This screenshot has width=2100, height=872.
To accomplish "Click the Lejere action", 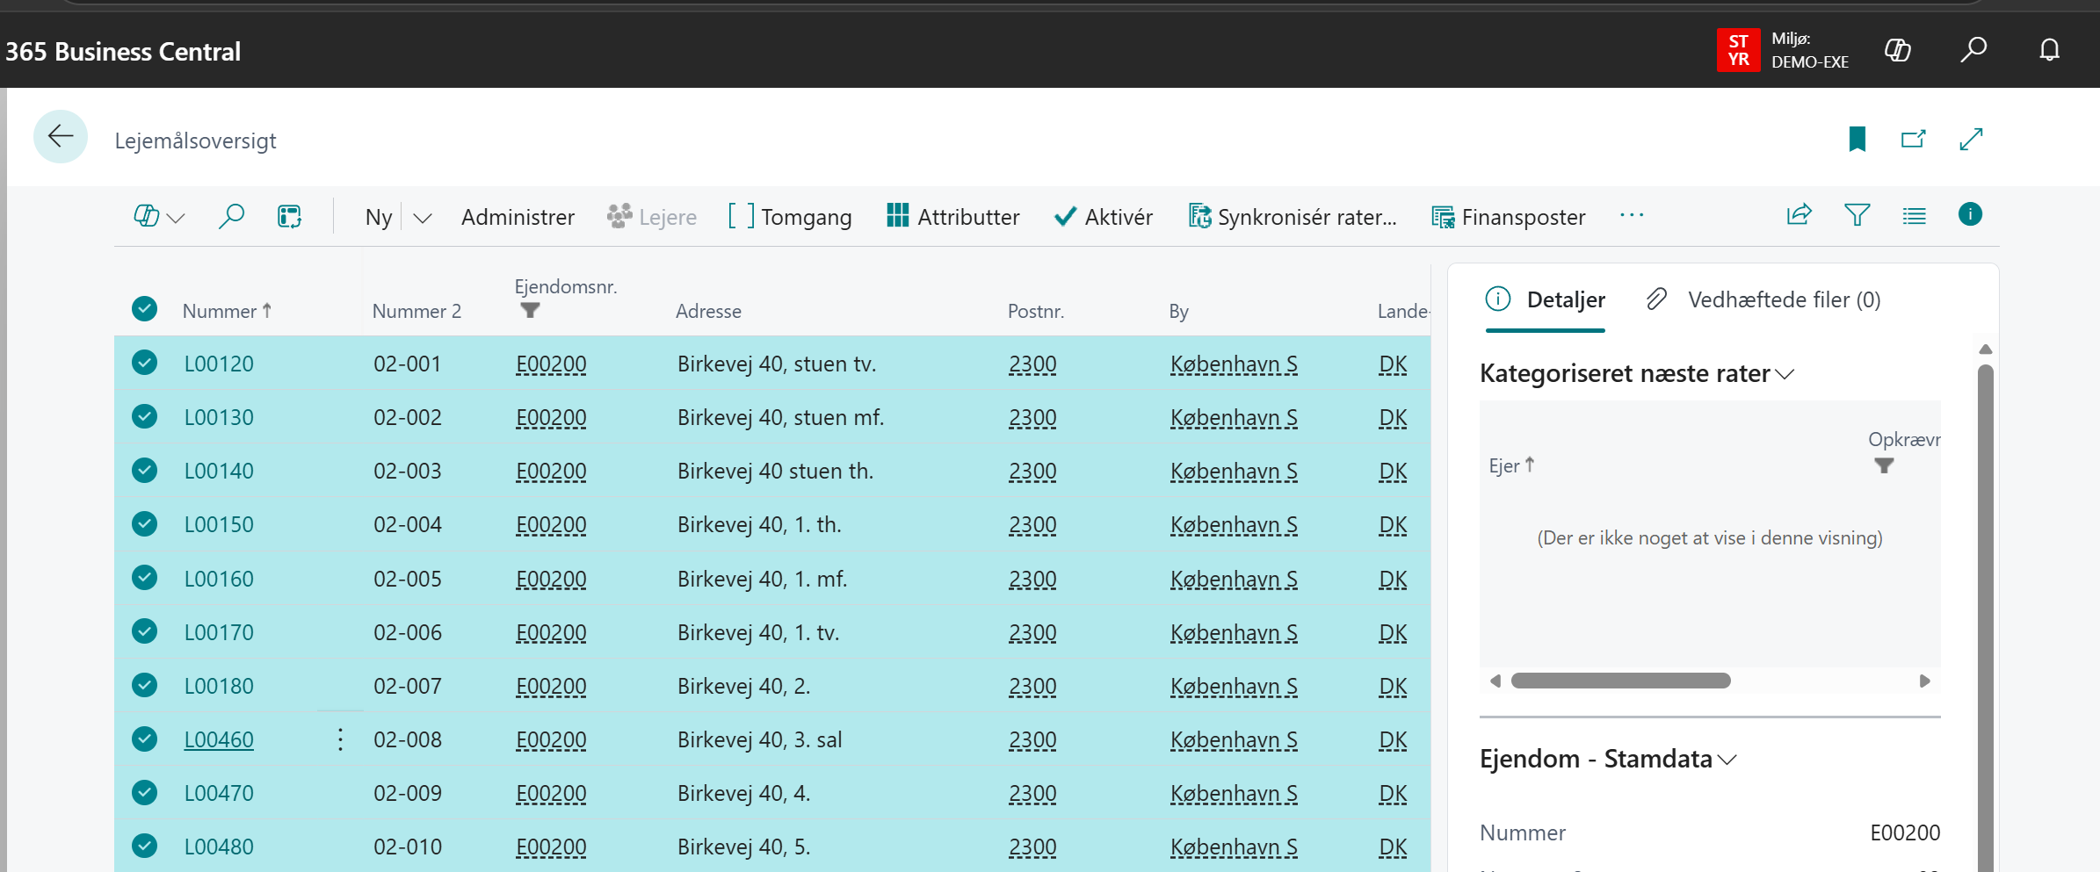I will coord(652,217).
